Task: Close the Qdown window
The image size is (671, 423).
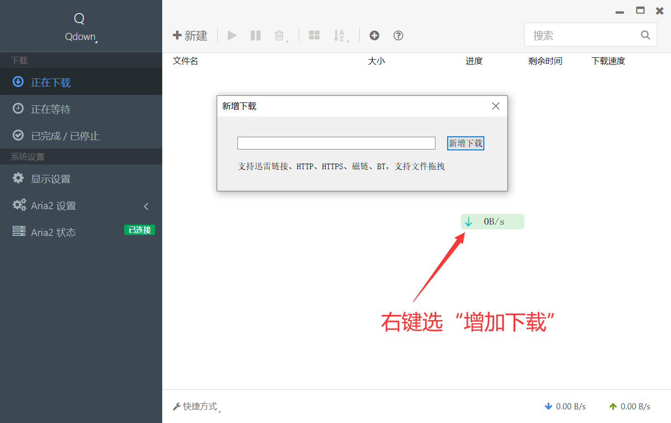Action: click(x=660, y=11)
